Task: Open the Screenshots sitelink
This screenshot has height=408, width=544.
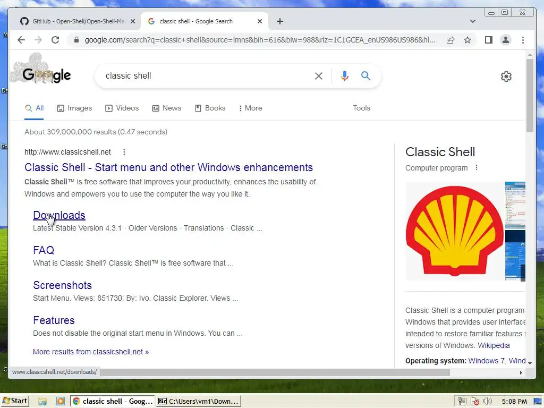Action: [63, 285]
